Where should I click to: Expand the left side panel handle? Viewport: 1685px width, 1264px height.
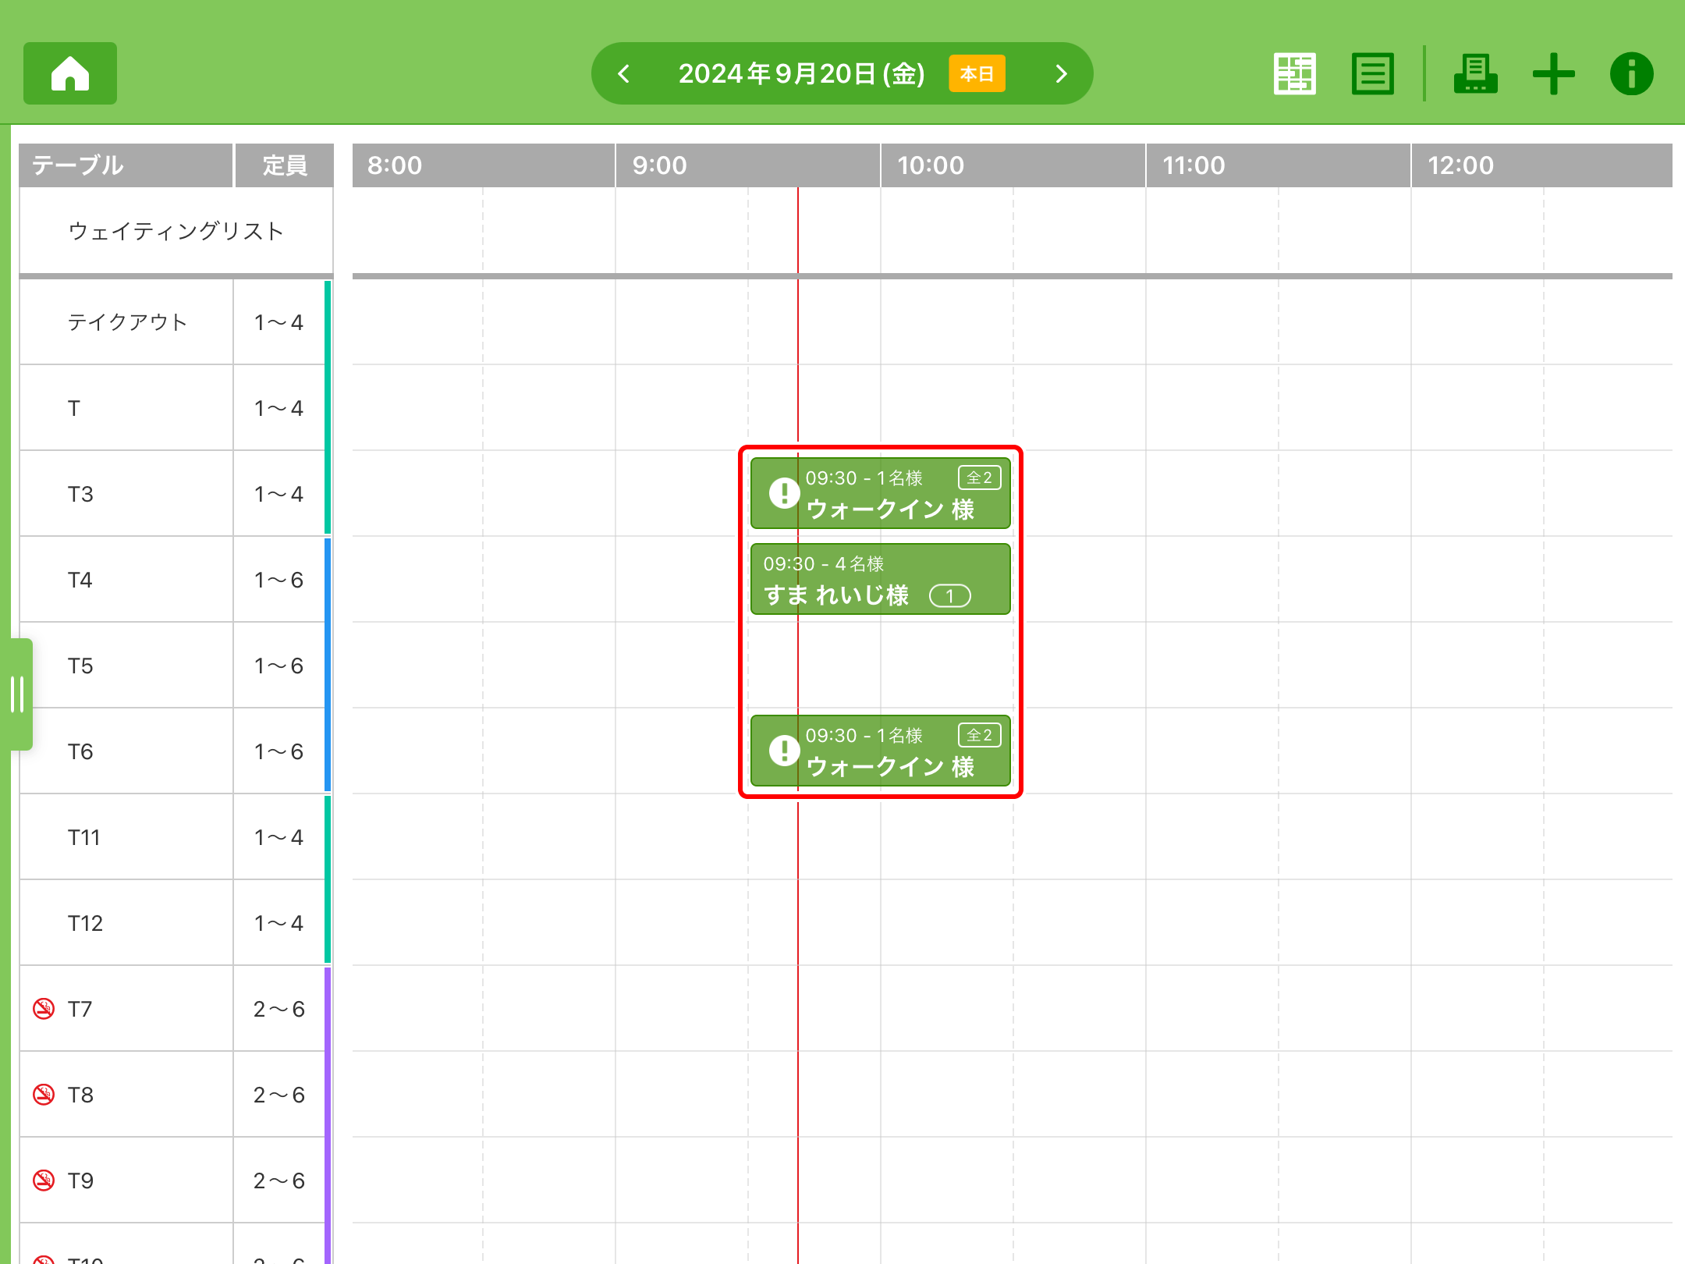coord(18,694)
